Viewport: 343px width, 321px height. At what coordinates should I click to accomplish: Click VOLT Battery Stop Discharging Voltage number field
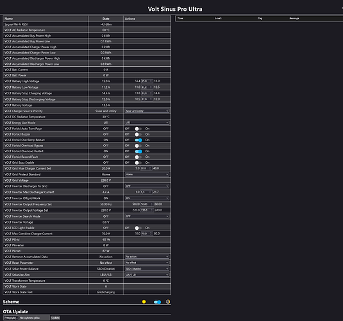[x=147, y=100]
